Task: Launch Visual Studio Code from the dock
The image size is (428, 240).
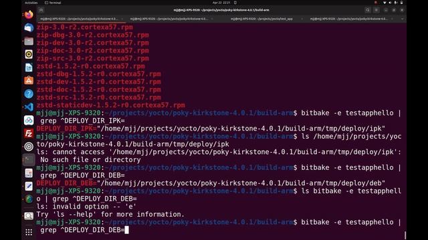Action: point(29,107)
